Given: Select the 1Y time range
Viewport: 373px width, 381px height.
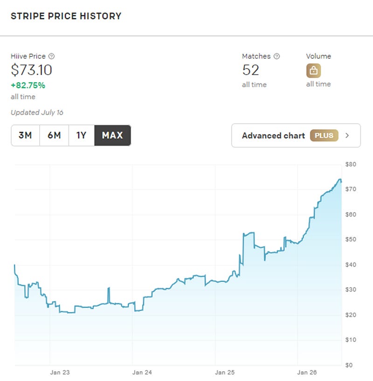Looking at the screenshot, I should (x=82, y=135).
